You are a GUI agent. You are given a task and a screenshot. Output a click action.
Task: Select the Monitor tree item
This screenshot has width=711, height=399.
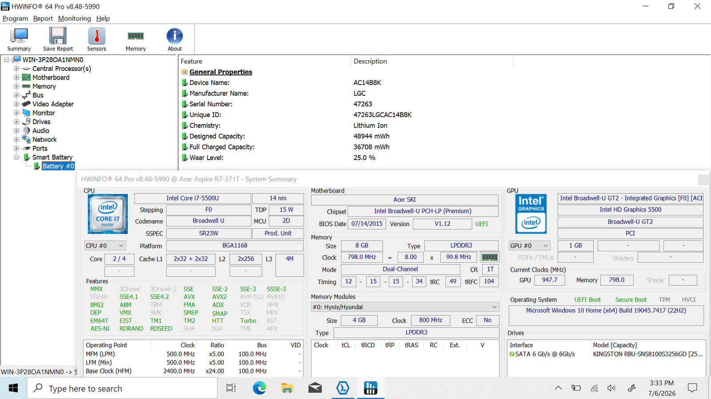44,113
